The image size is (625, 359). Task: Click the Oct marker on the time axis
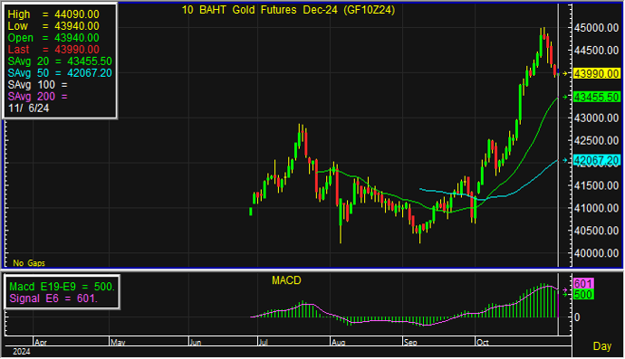point(482,343)
